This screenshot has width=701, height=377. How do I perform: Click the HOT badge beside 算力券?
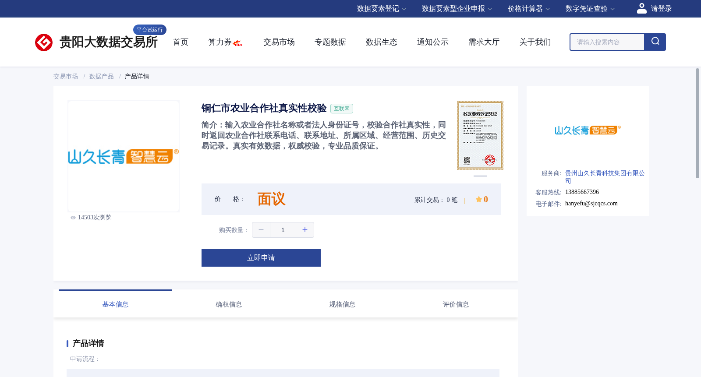pyautogui.click(x=238, y=43)
